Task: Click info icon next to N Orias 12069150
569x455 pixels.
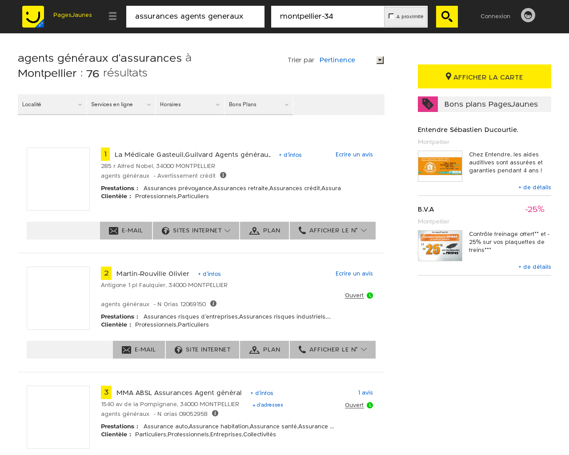Action: [x=213, y=303]
